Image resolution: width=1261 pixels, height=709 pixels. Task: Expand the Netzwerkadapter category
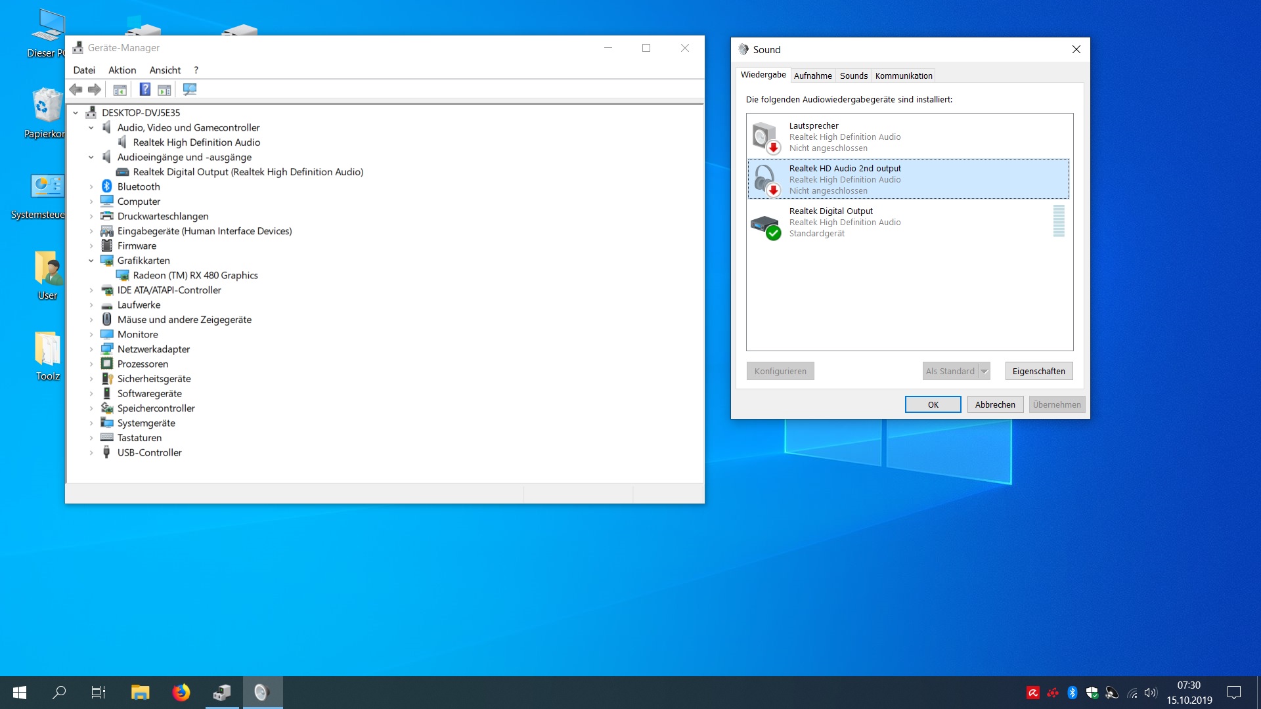coord(91,349)
